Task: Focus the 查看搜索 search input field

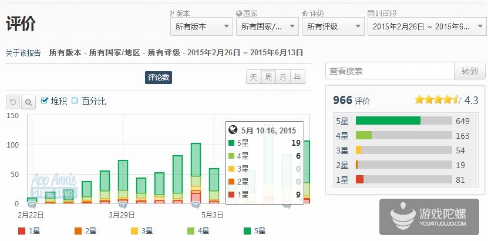Action: [x=389, y=71]
